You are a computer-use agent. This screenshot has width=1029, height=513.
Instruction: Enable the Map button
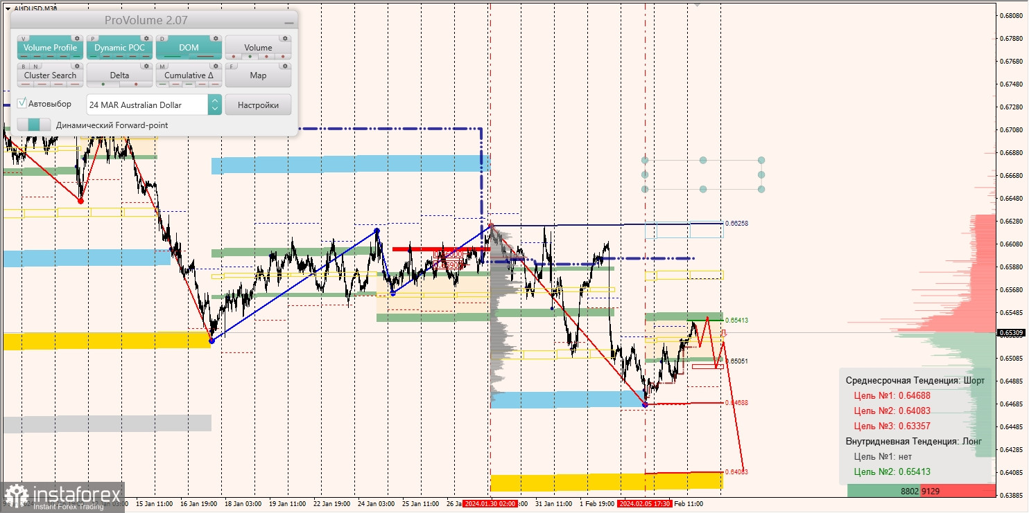258,75
